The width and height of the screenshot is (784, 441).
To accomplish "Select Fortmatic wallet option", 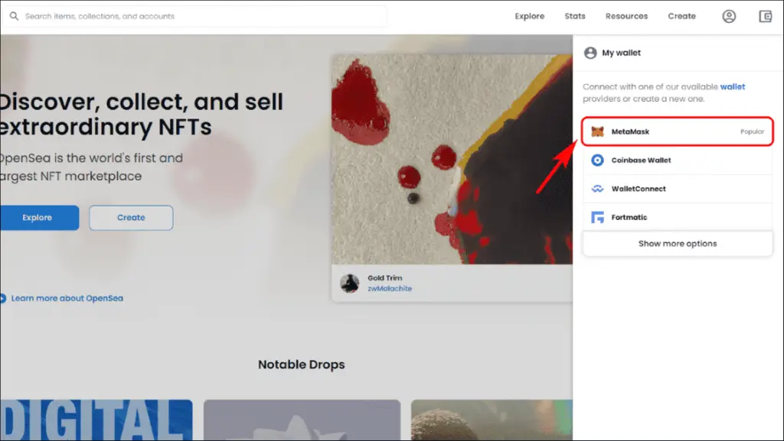I will pos(678,218).
